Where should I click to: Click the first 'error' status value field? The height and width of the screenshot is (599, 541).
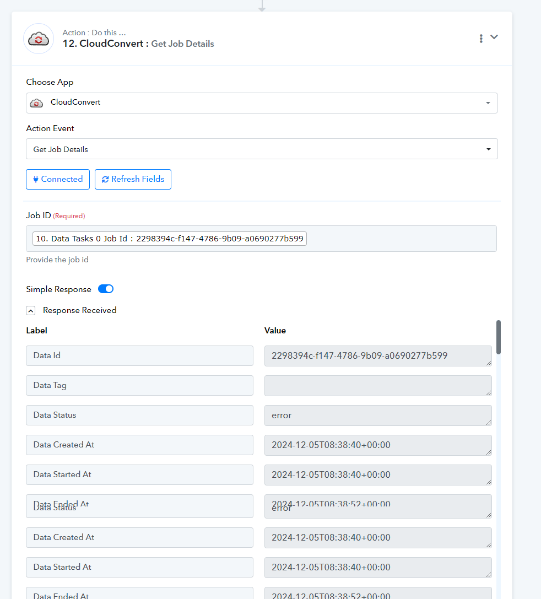378,415
